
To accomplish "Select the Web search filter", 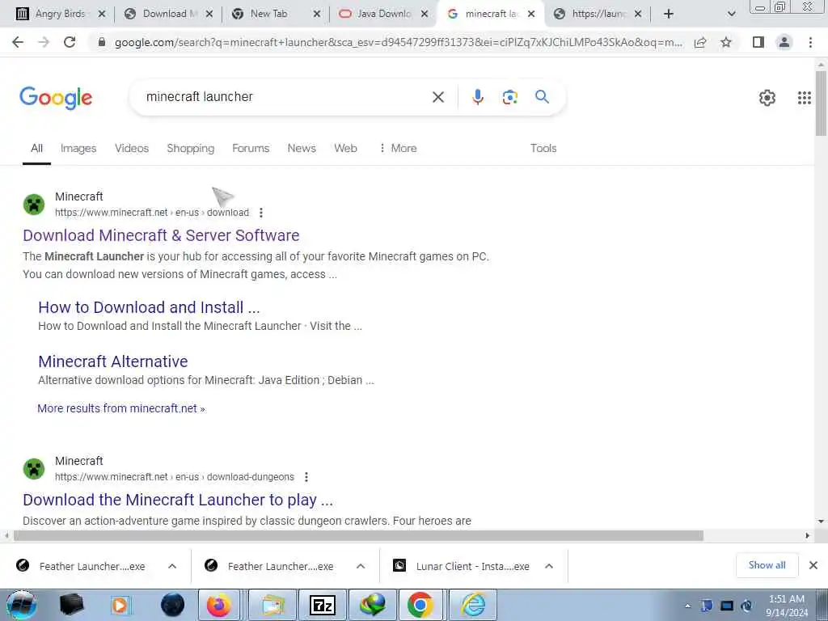I will (345, 149).
